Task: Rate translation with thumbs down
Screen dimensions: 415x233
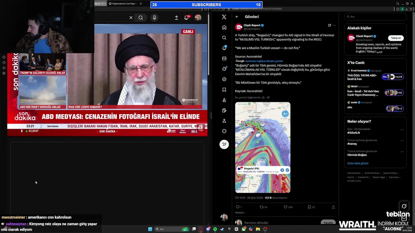Action: click(268, 97)
